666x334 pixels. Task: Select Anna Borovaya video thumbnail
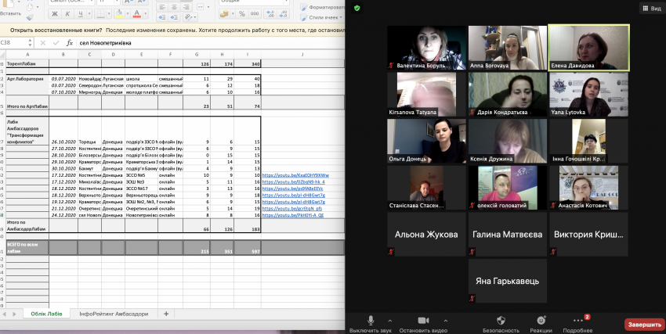(508, 48)
